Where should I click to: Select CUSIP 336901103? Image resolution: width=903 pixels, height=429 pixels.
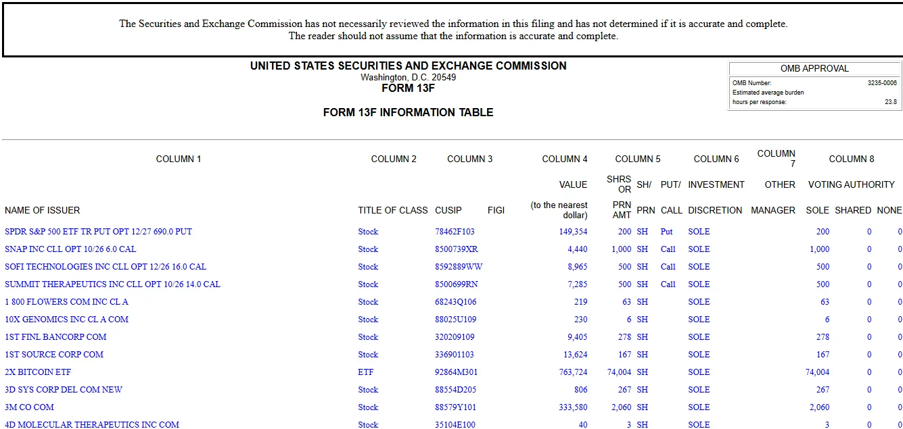(455, 355)
